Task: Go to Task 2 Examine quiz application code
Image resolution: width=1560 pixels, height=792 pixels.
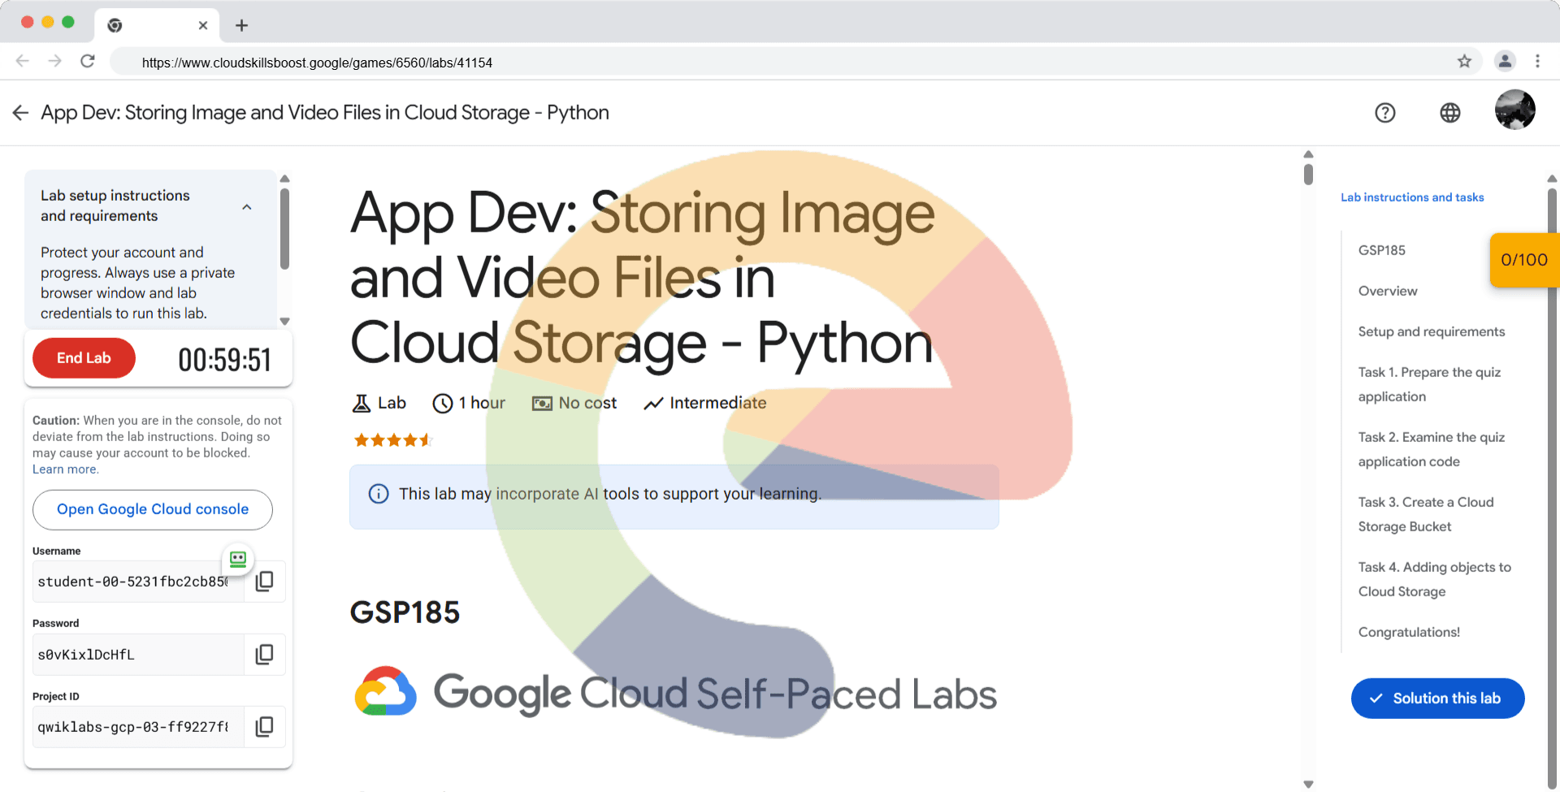Action: (x=1432, y=449)
